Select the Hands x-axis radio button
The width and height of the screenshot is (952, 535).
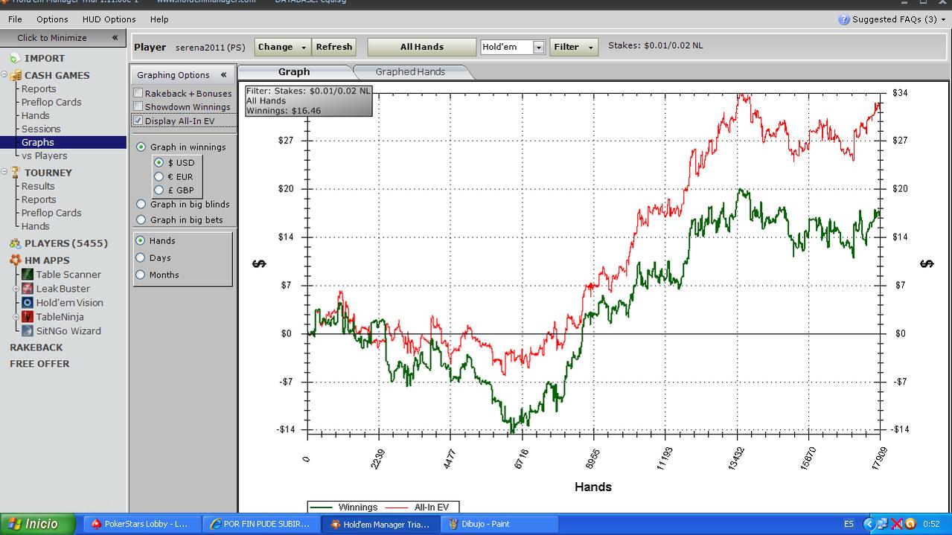click(x=141, y=241)
